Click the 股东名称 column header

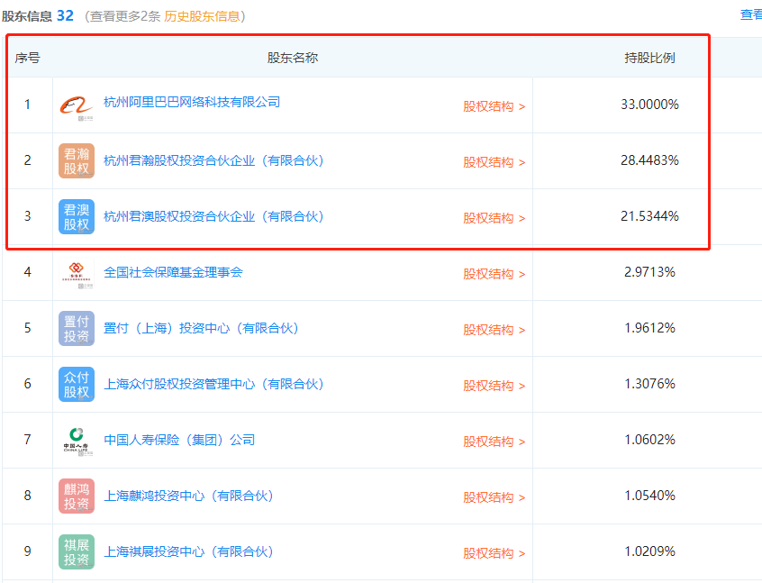click(293, 58)
